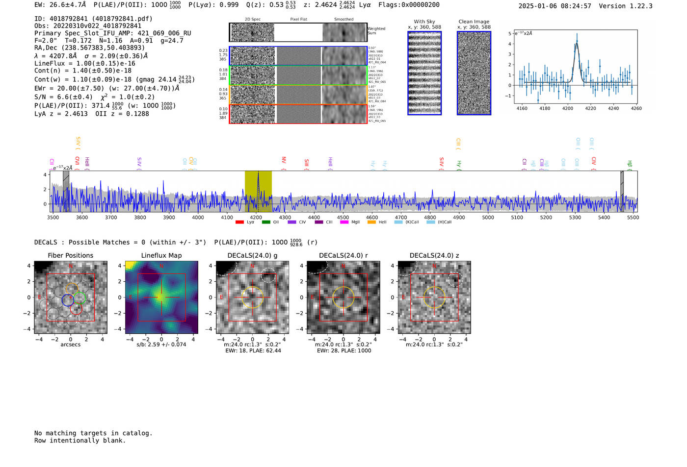Click the orange fiber circle in Fiber Positions

tap(72, 289)
